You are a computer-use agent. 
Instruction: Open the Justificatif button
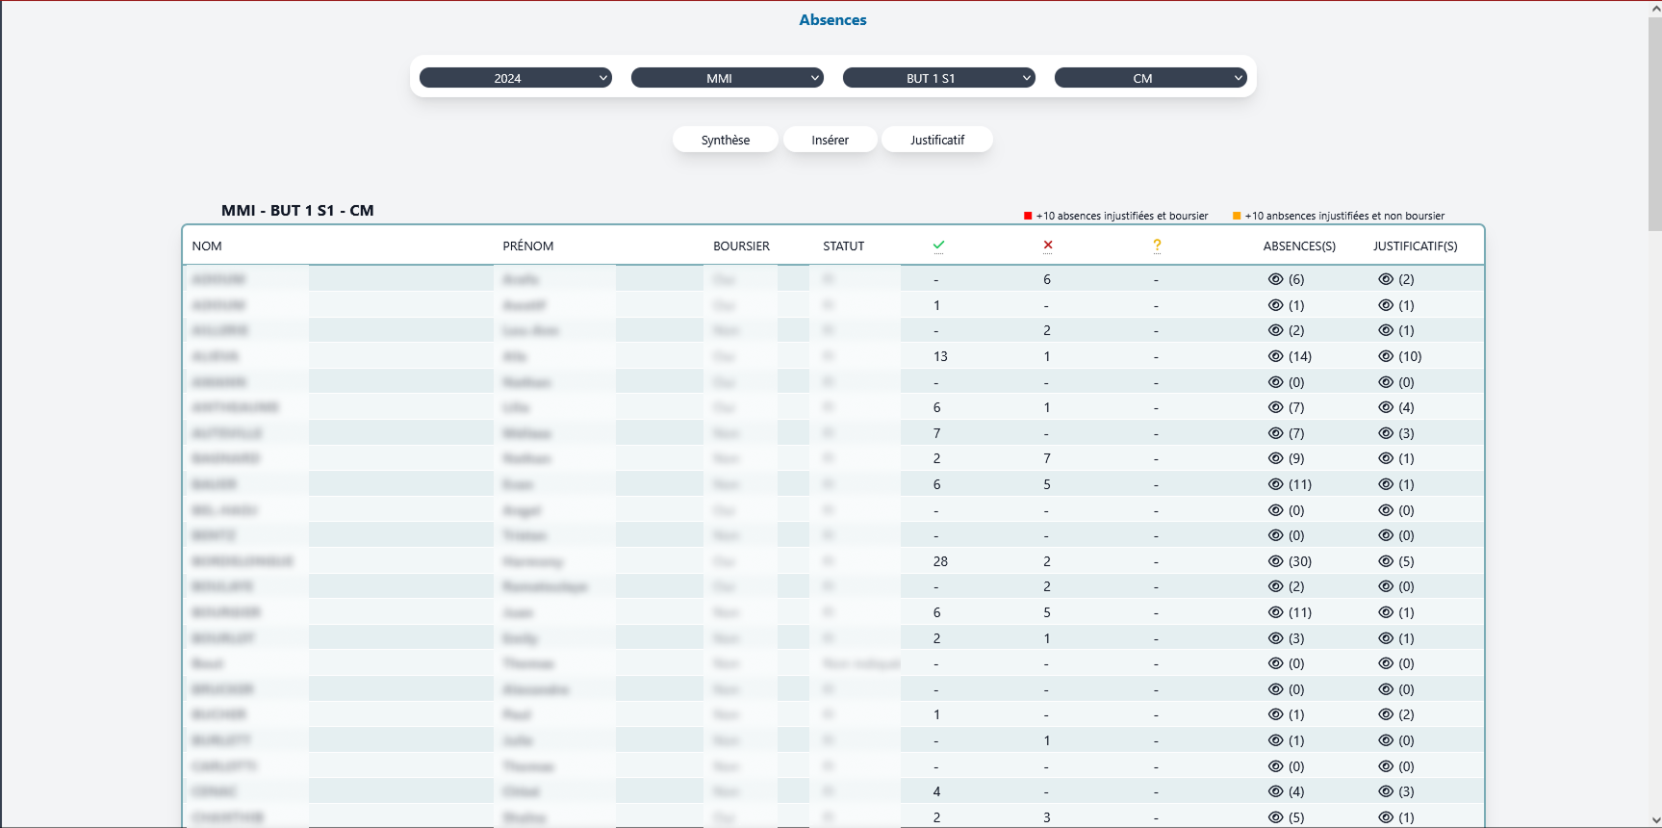point(937,140)
